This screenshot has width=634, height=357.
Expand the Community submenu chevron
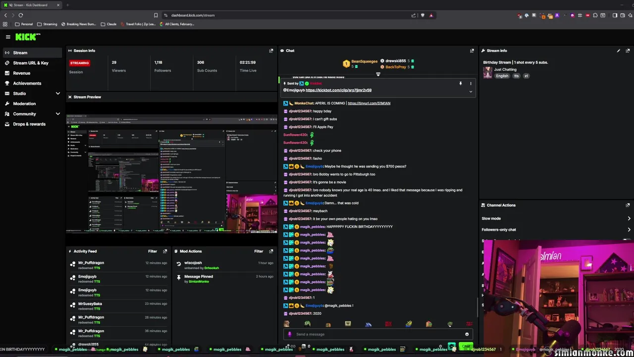click(57, 114)
